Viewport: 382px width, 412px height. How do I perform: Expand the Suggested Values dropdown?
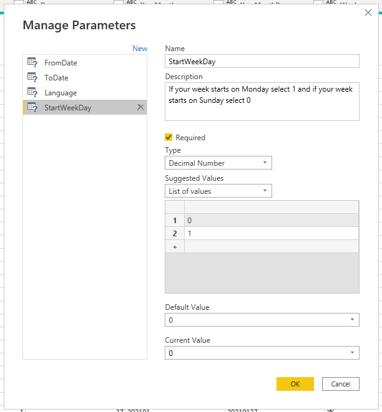[218, 191]
